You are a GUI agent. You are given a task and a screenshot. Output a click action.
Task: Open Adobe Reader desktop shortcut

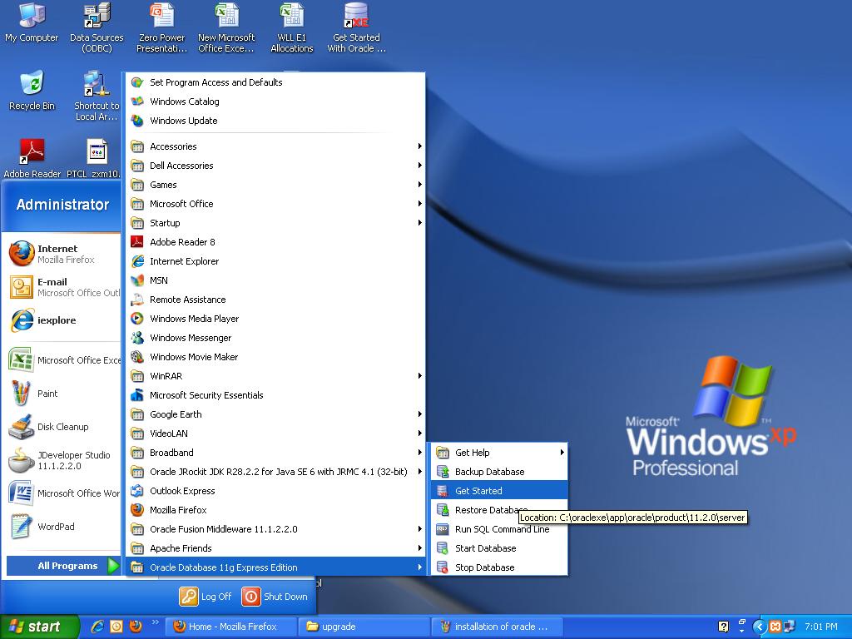coord(32,159)
